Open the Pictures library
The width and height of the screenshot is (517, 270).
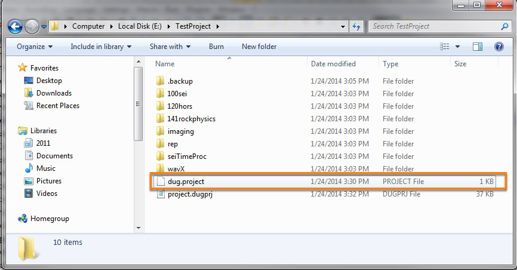49,181
